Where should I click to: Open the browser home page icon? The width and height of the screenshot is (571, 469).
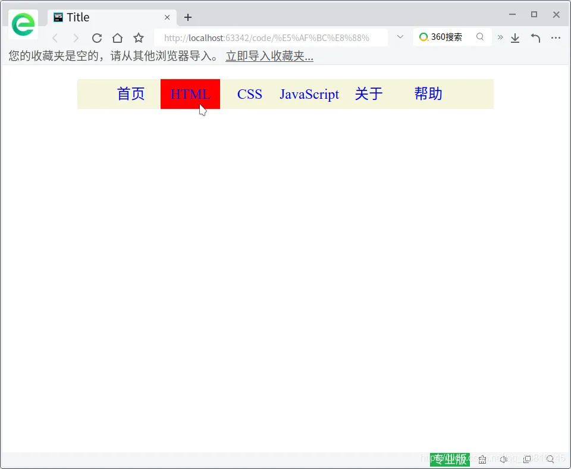pos(117,37)
